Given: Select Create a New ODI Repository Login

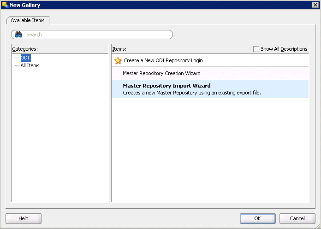Looking at the screenshot, I should [210, 60].
